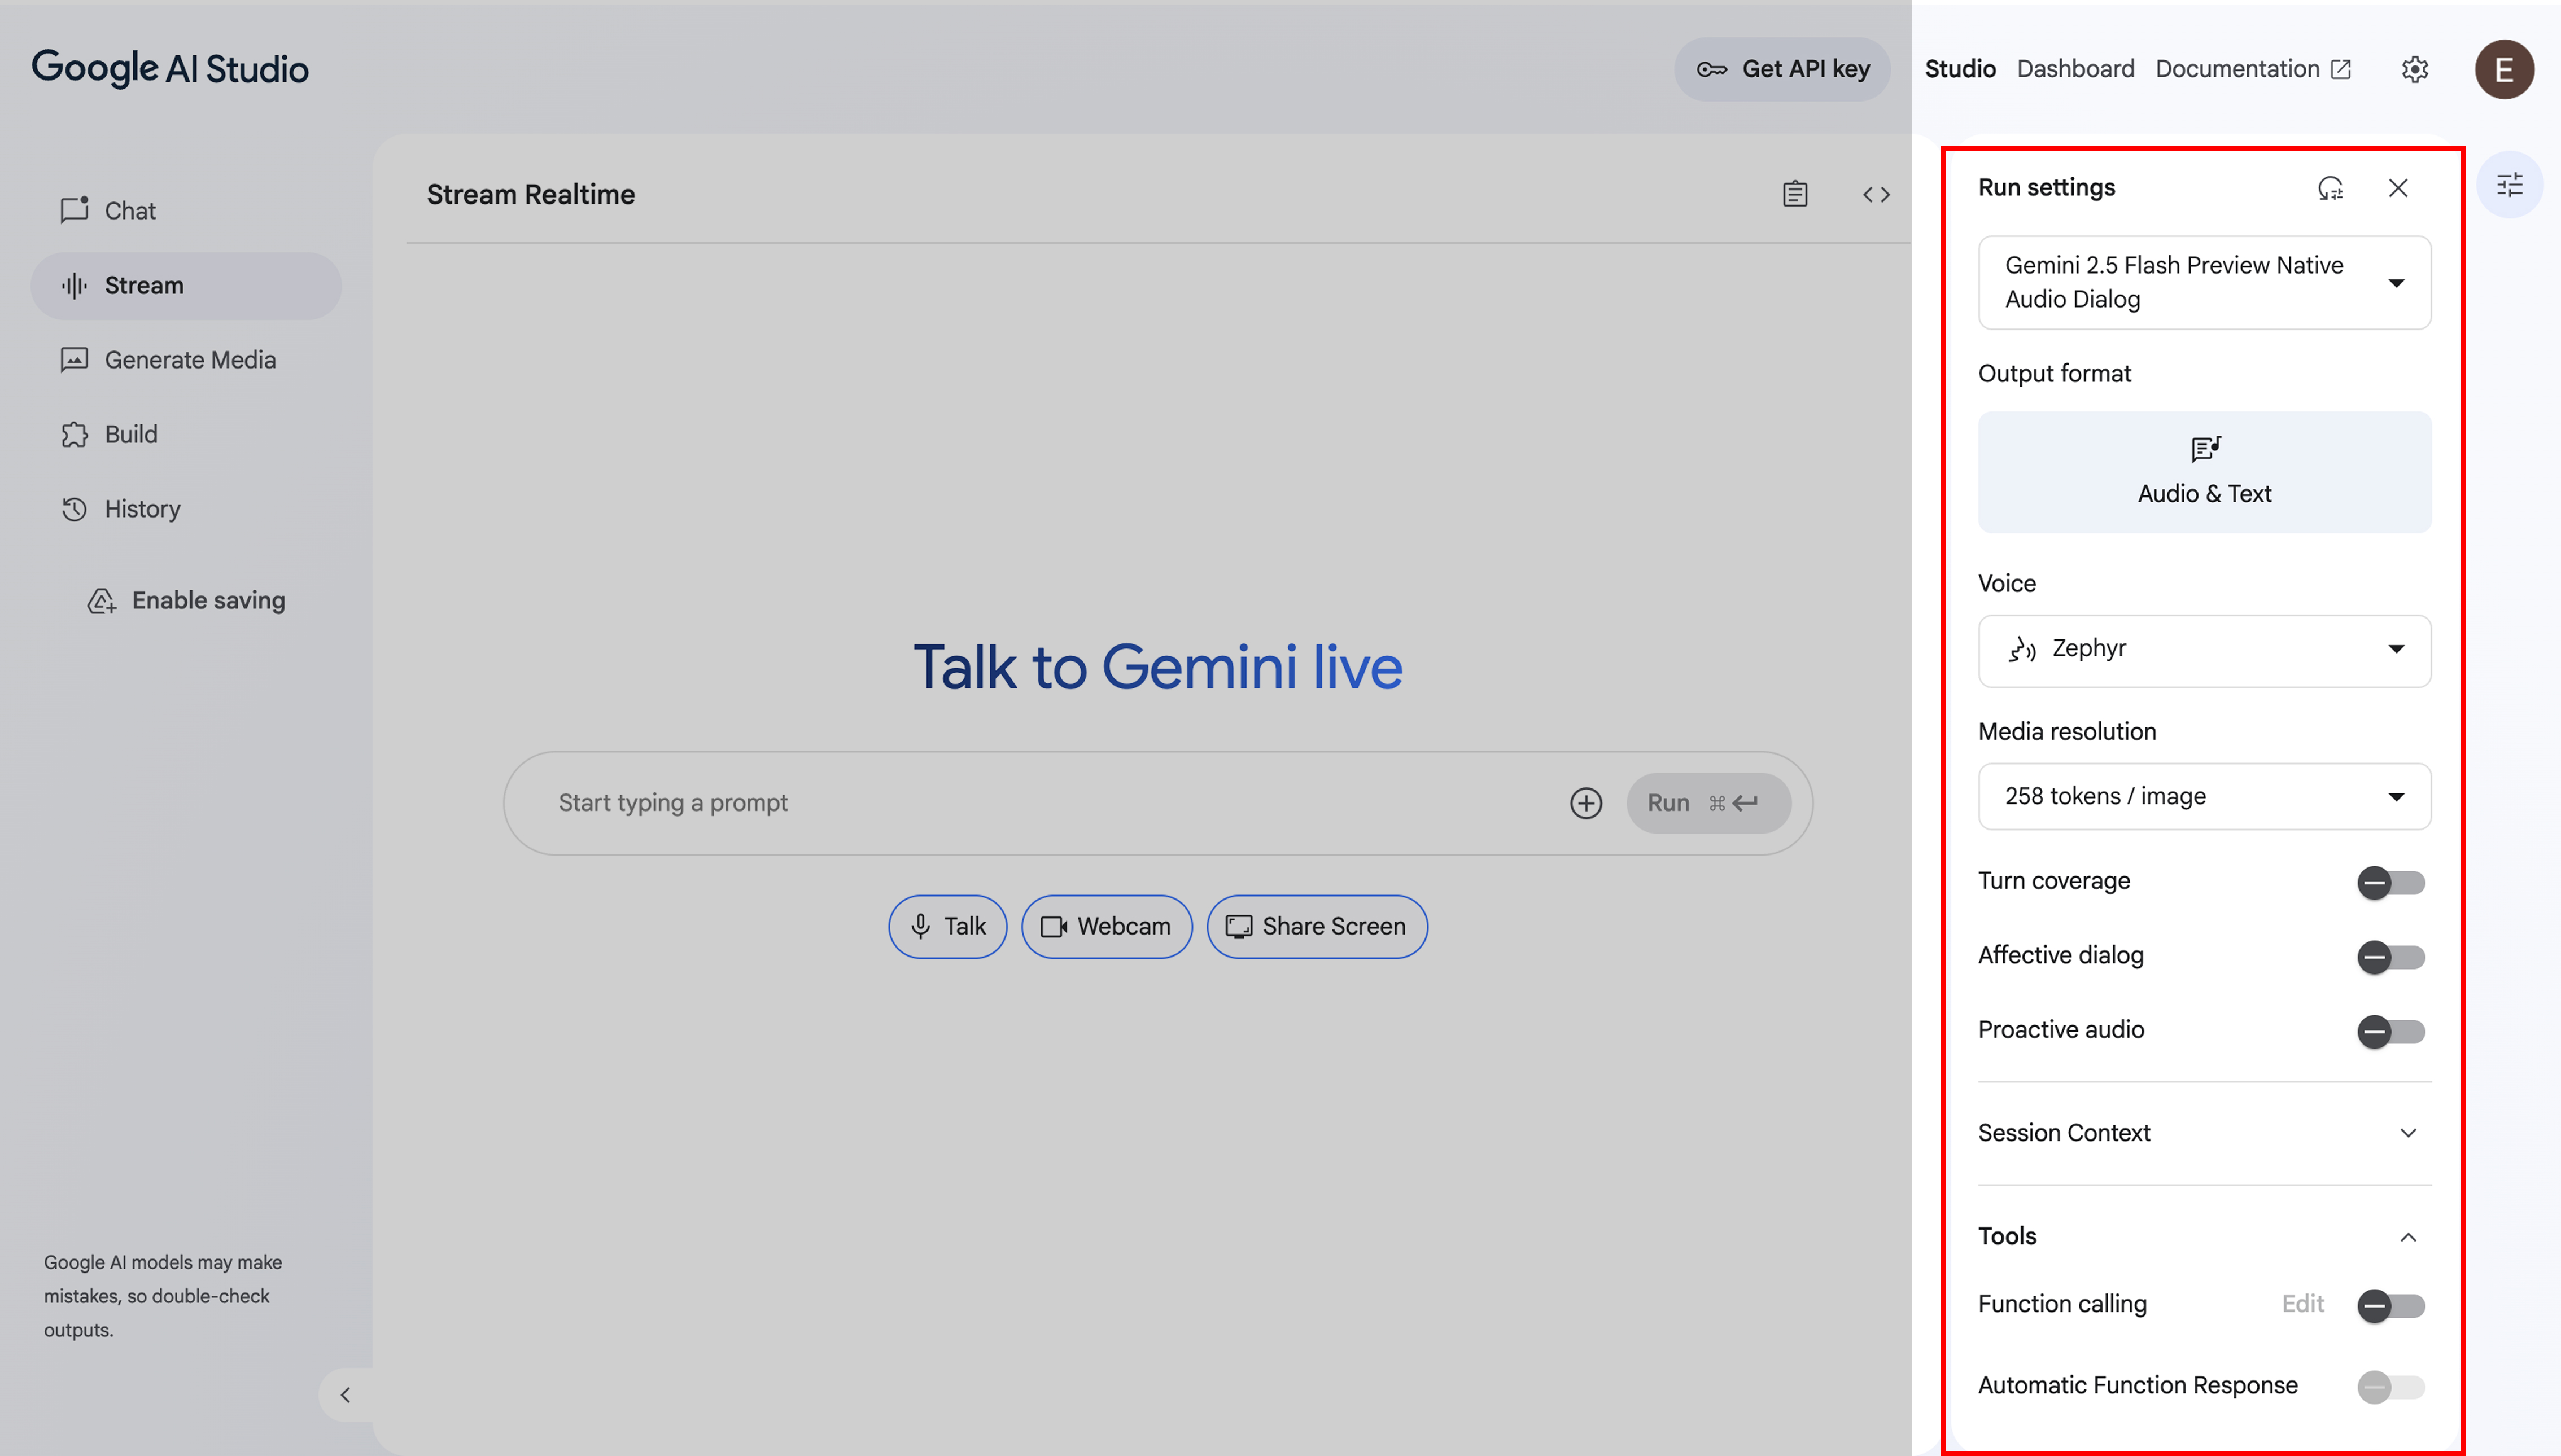Screen dimensions: 2561x1456
Task: Open the settings gear icon
Action: point(2415,69)
